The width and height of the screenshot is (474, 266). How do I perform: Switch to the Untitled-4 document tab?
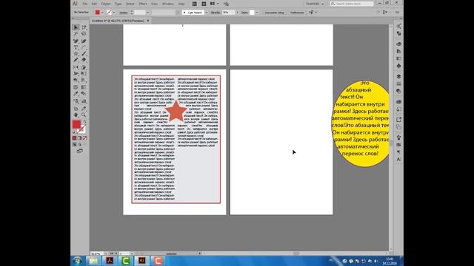[118, 21]
